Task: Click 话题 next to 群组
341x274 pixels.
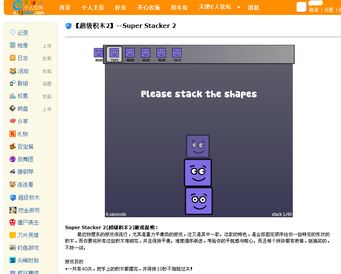Action: pyautogui.click(x=47, y=84)
